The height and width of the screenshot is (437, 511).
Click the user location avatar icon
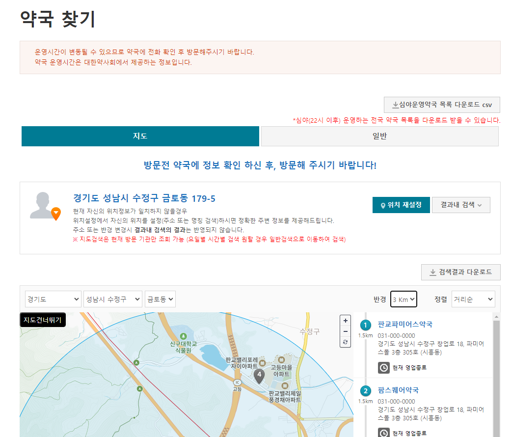45,206
